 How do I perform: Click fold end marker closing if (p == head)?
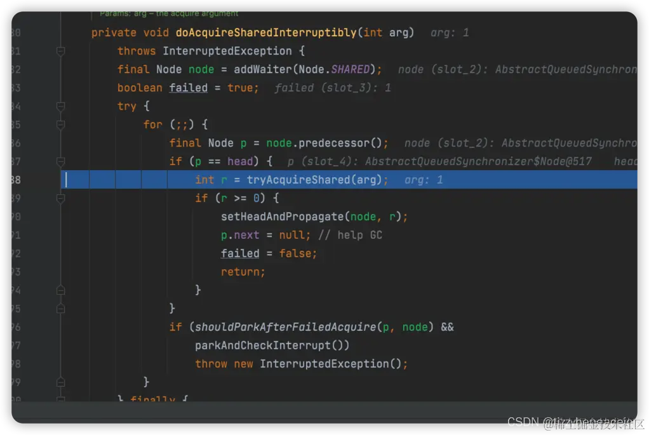click(60, 309)
